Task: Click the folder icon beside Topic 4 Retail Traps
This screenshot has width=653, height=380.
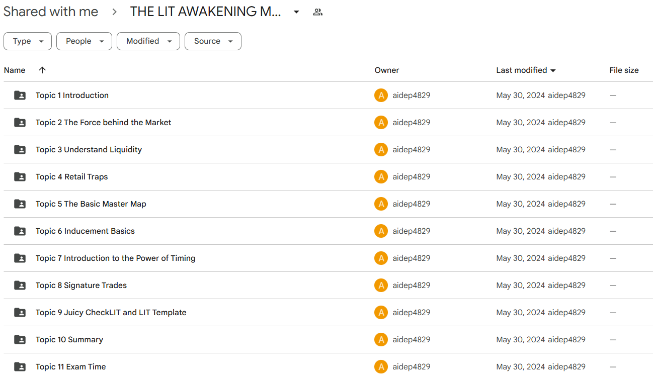Action: tap(20, 176)
